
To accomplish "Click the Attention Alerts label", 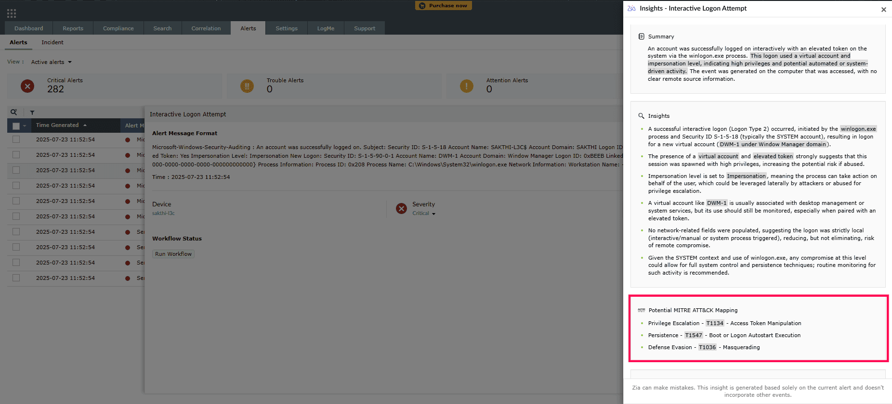I will [x=507, y=80].
